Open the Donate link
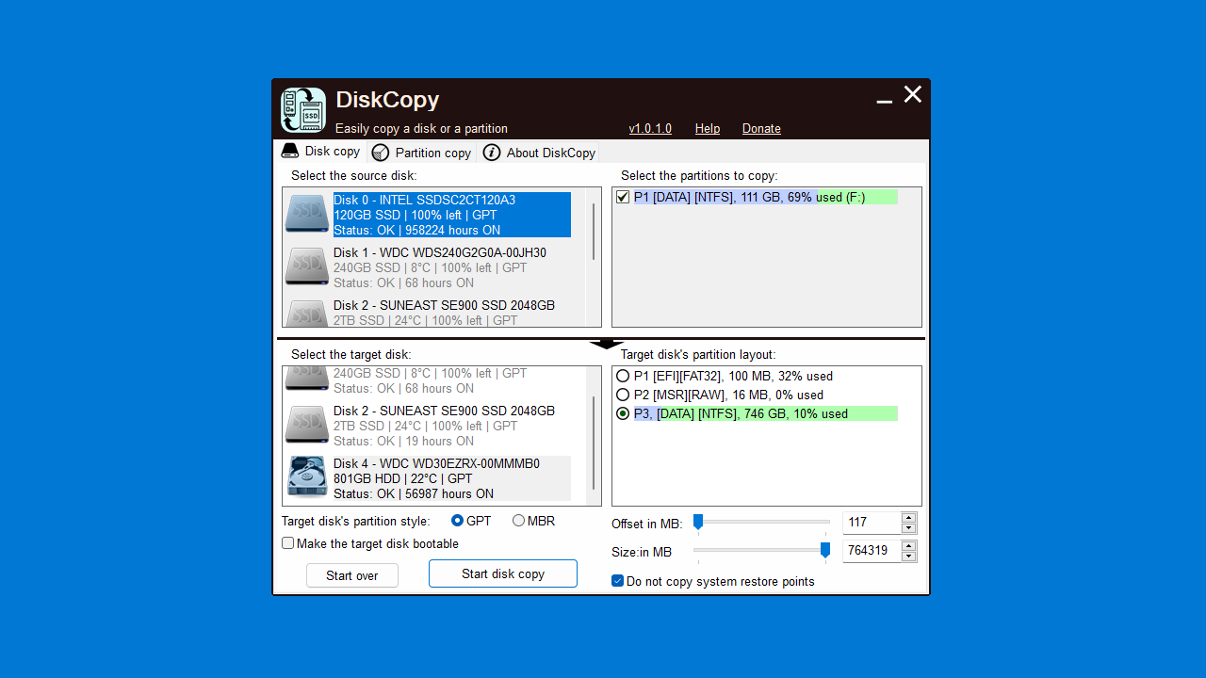The height and width of the screenshot is (678, 1206). coord(761,129)
